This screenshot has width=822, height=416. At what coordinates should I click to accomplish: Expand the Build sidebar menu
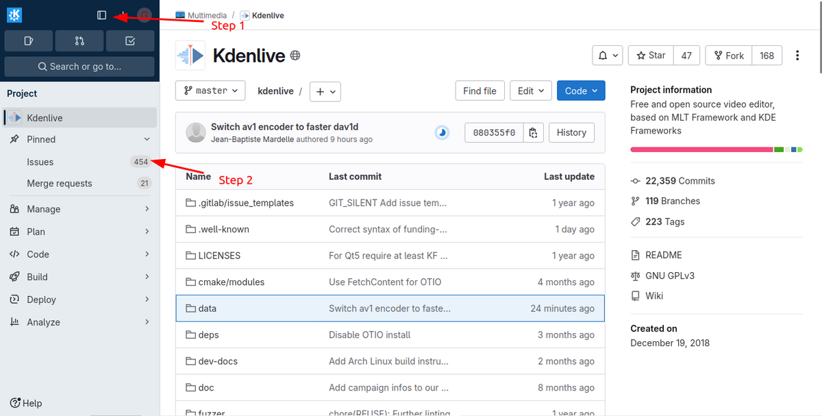click(x=79, y=277)
